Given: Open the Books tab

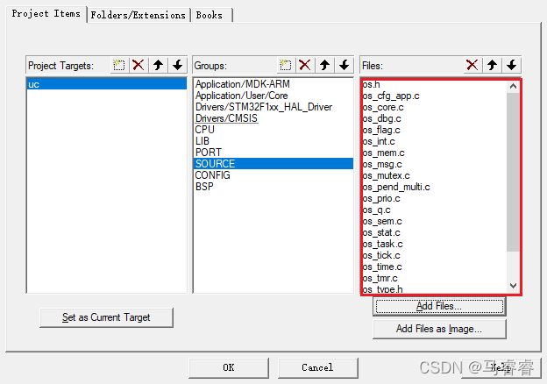Looking at the screenshot, I should point(210,16).
